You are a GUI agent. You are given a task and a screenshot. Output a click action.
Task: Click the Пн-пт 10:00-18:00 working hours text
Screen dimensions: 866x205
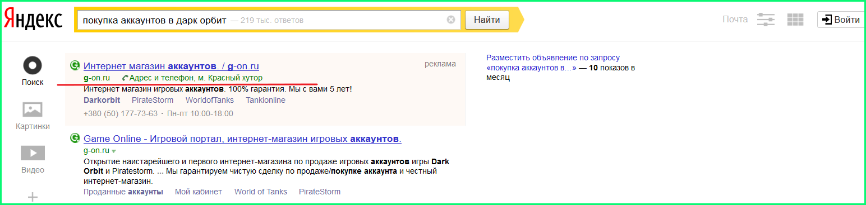point(200,113)
